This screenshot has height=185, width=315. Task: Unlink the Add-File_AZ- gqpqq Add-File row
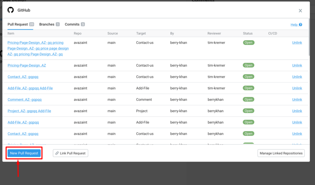click(x=297, y=88)
